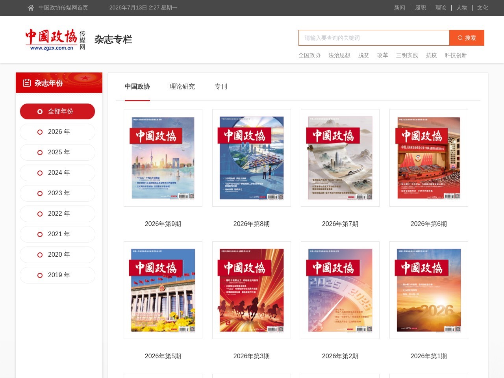Click the China CPPCC logo image
This screenshot has width=504, height=378.
point(56,39)
